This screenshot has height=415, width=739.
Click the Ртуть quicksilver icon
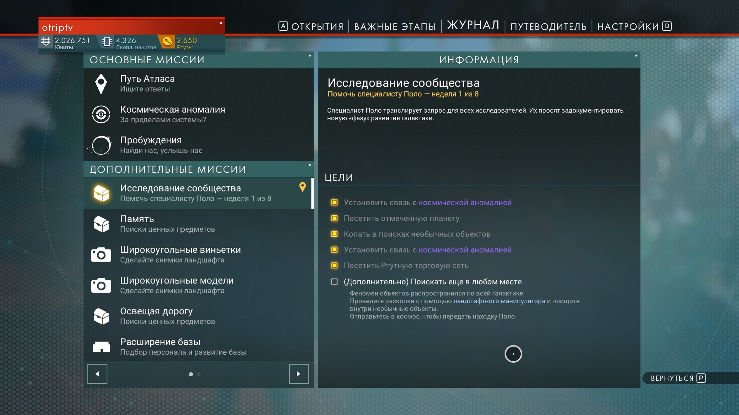(x=167, y=41)
